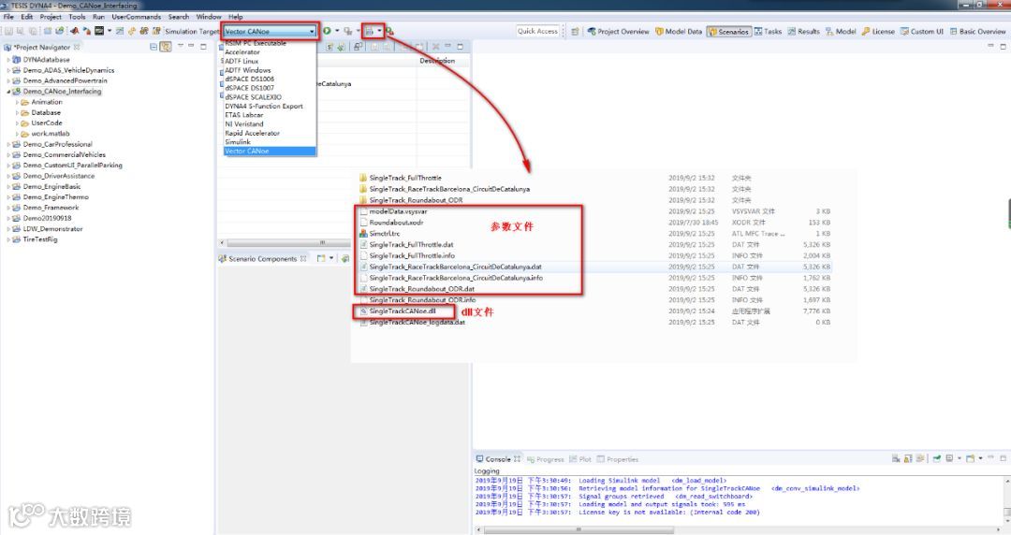The image size is (1011, 535).
Task: Open dropdown arrow beside build/export icon
Action: (x=379, y=31)
